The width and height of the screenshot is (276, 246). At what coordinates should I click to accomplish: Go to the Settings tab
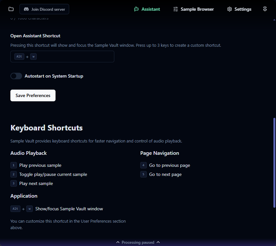[x=243, y=9]
